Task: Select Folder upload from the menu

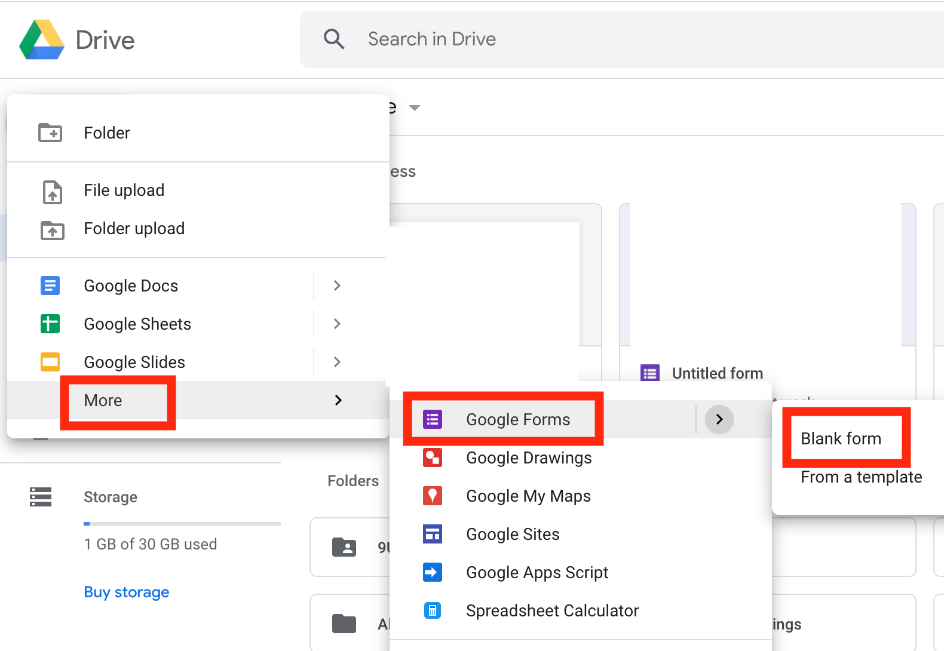Action: [134, 229]
